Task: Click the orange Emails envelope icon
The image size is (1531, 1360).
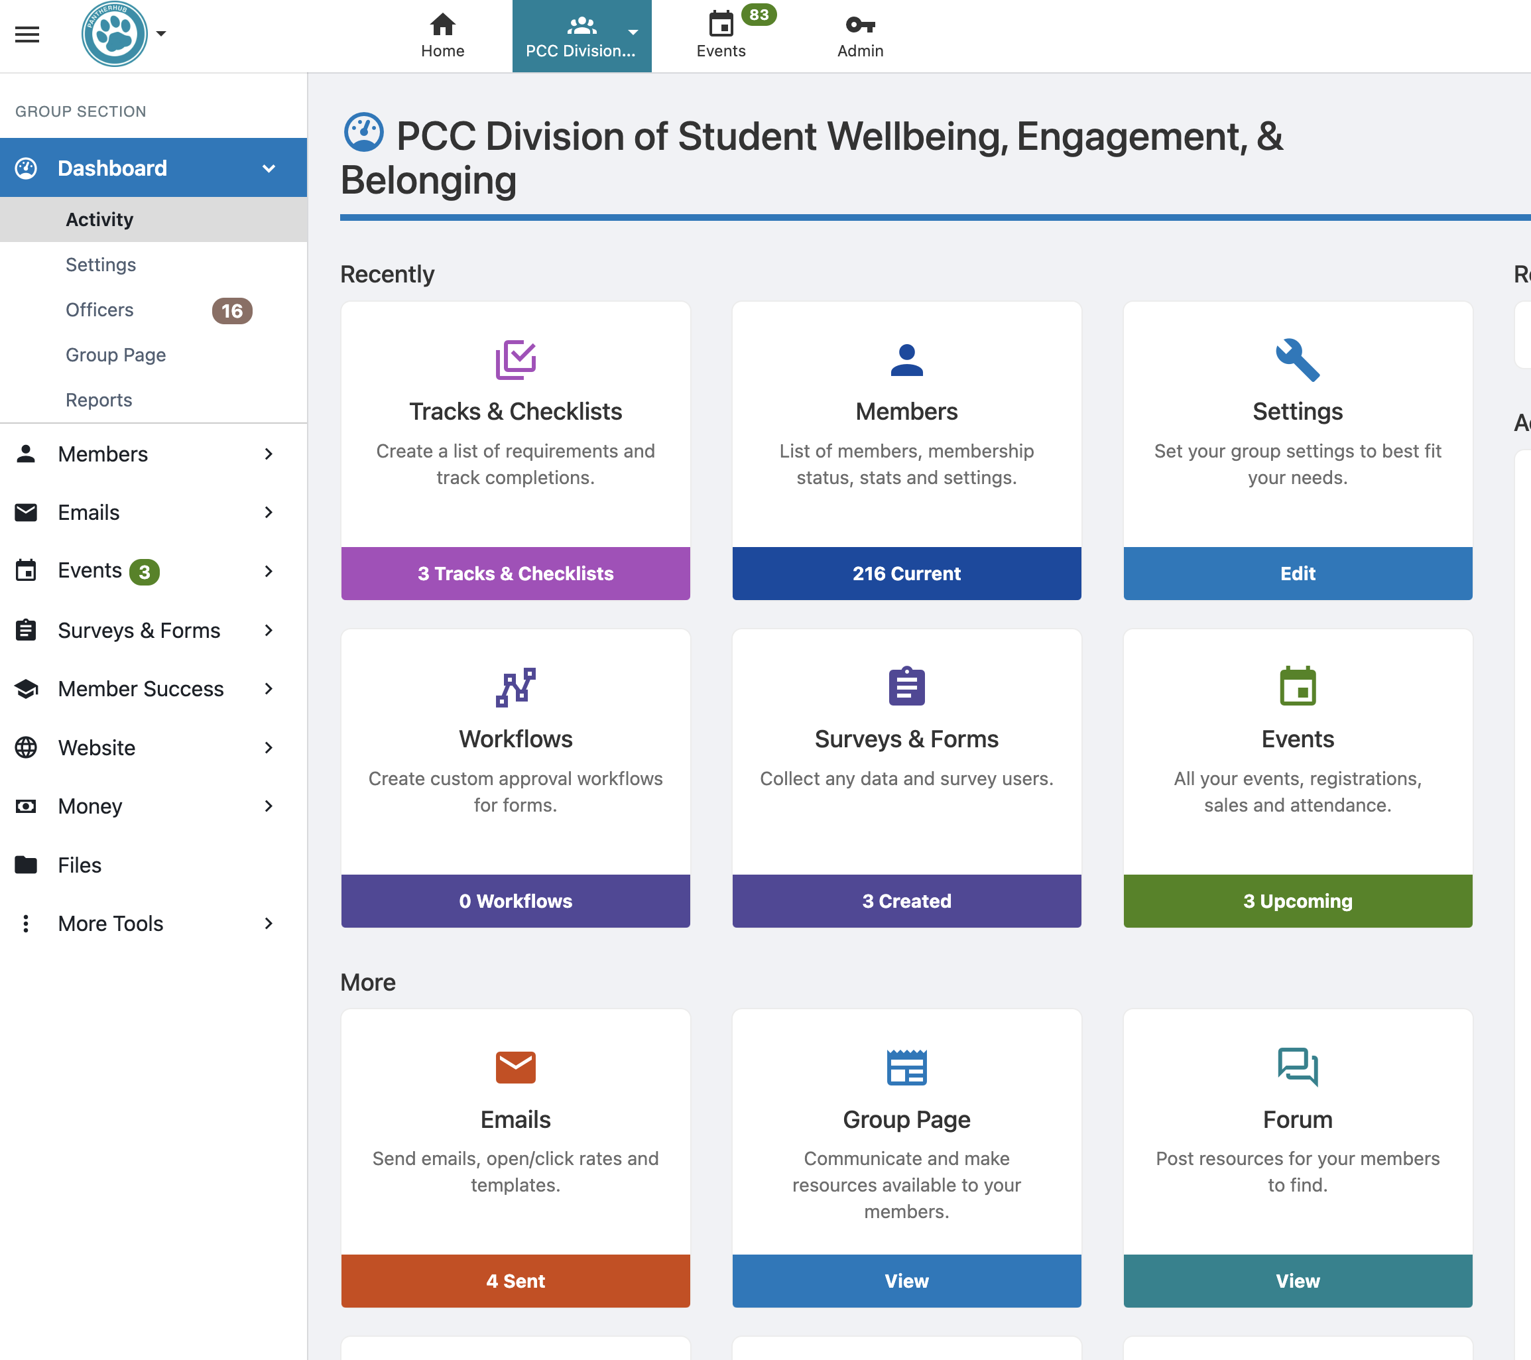Action: click(x=515, y=1066)
